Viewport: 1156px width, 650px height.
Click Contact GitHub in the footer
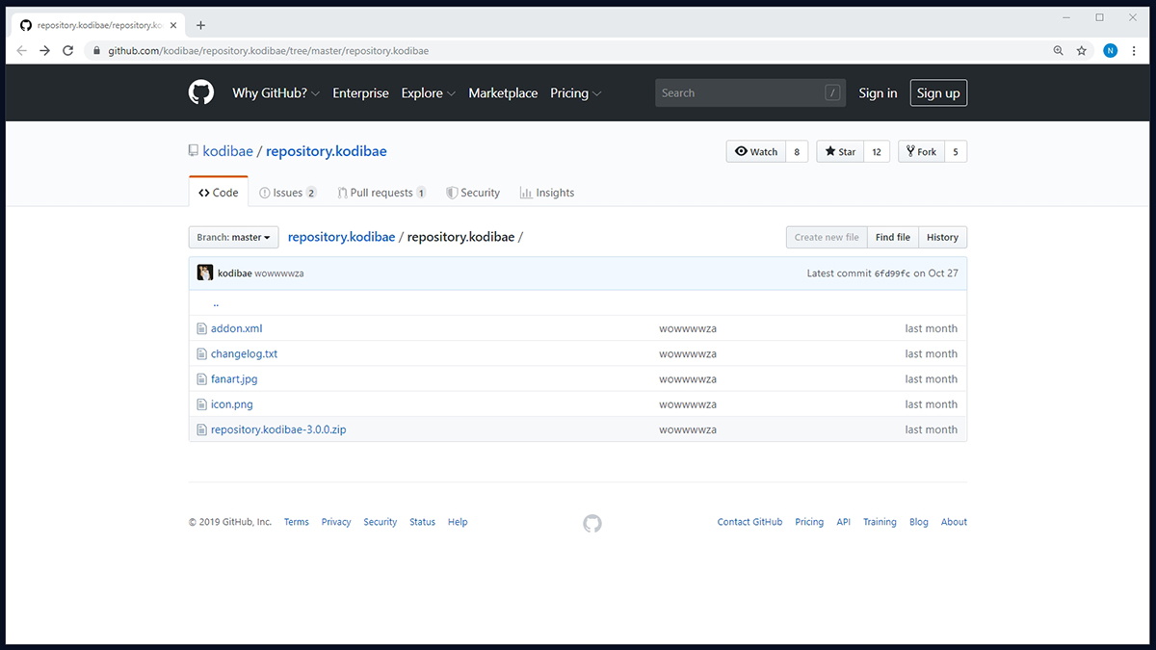[x=749, y=522]
